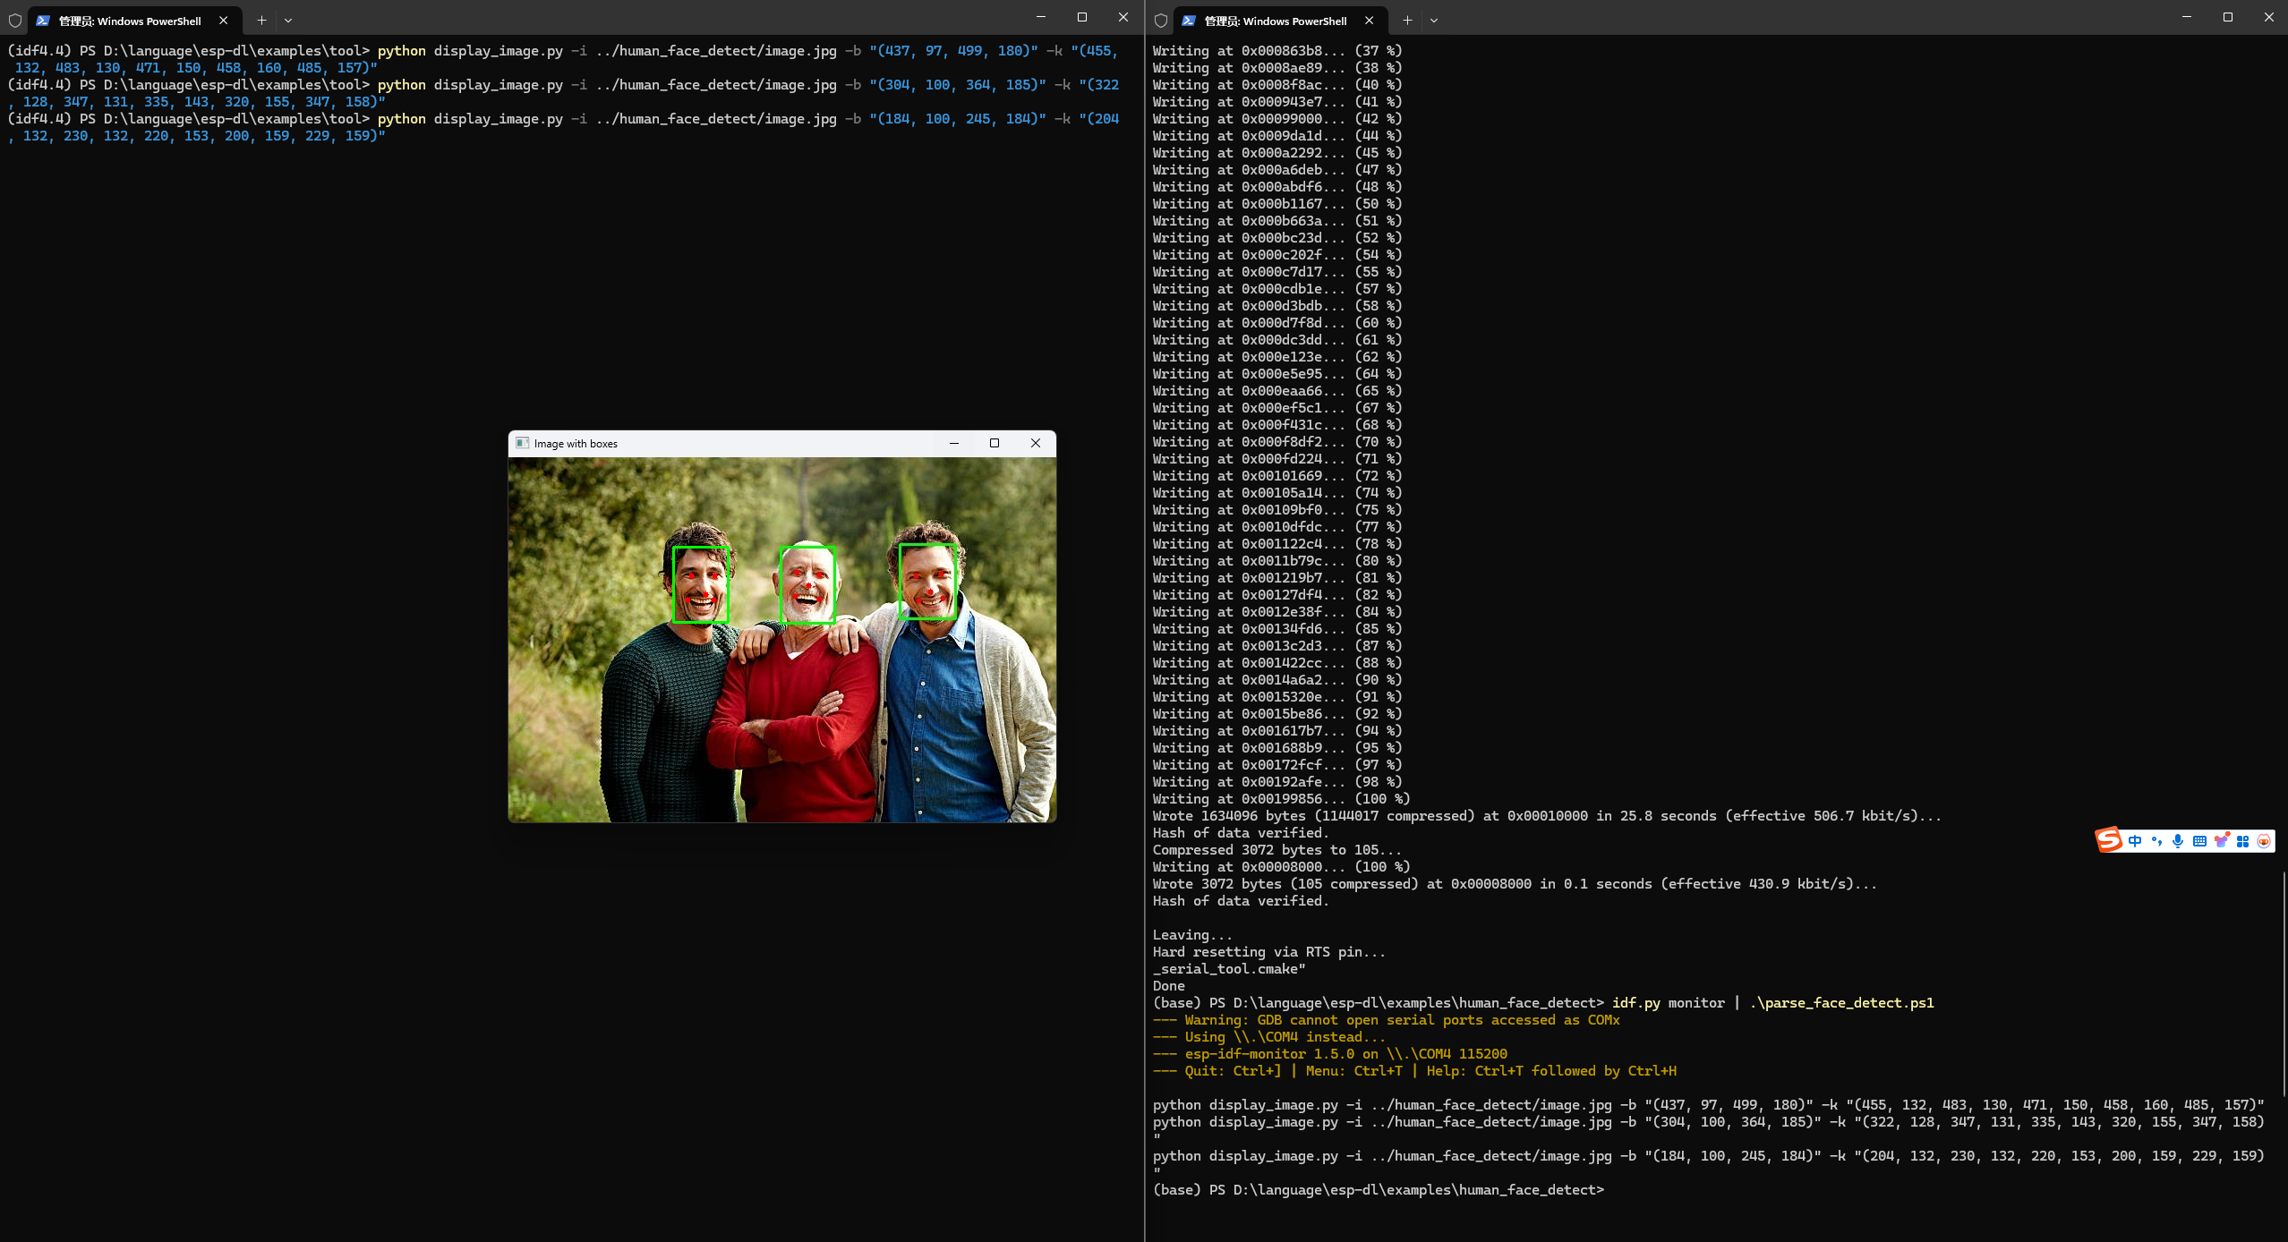2288x1242 pixels.
Task: Open the soft keyboard icon
Action: click(2199, 841)
